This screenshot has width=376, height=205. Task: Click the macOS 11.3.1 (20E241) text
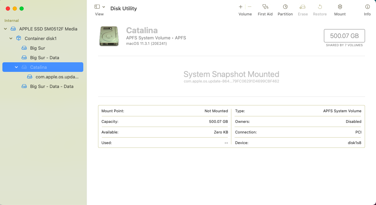(146, 43)
